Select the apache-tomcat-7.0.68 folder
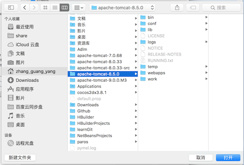The height and width of the screenshot is (165, 244). pyautogui.click(x=103, y=56)
